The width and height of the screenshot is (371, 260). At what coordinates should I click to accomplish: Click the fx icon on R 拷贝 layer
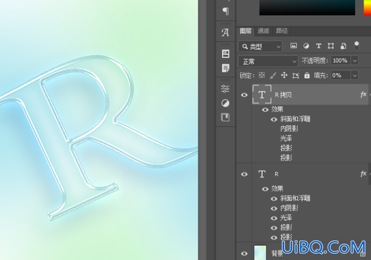tap(363, 95)
